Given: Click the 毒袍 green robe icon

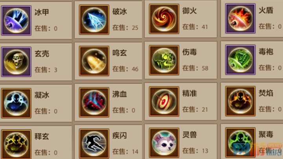Looking at the screenshot, I should coord(240,60).
